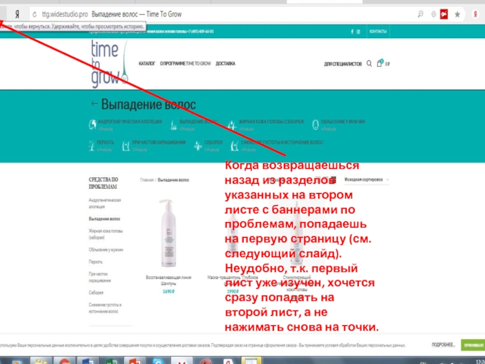Image resolution: width=485 pixels, height=364 pixels.
Task: Click the phone number in the top bar
Action: pos(201,32)
